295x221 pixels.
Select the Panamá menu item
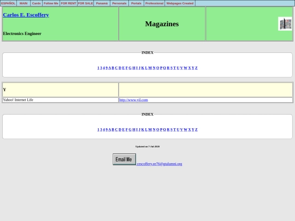click(102, 3)
